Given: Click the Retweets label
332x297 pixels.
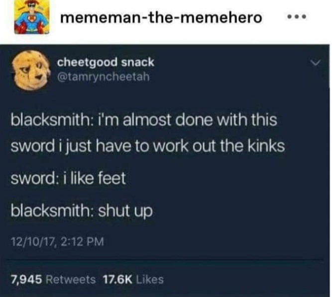Looking at the screenshot, I should (71, 280).
